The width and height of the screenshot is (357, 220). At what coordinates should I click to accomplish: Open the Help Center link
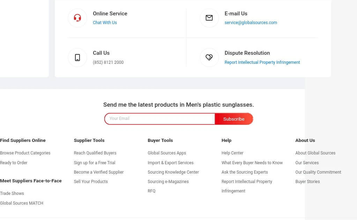click(x=232, y=153)
